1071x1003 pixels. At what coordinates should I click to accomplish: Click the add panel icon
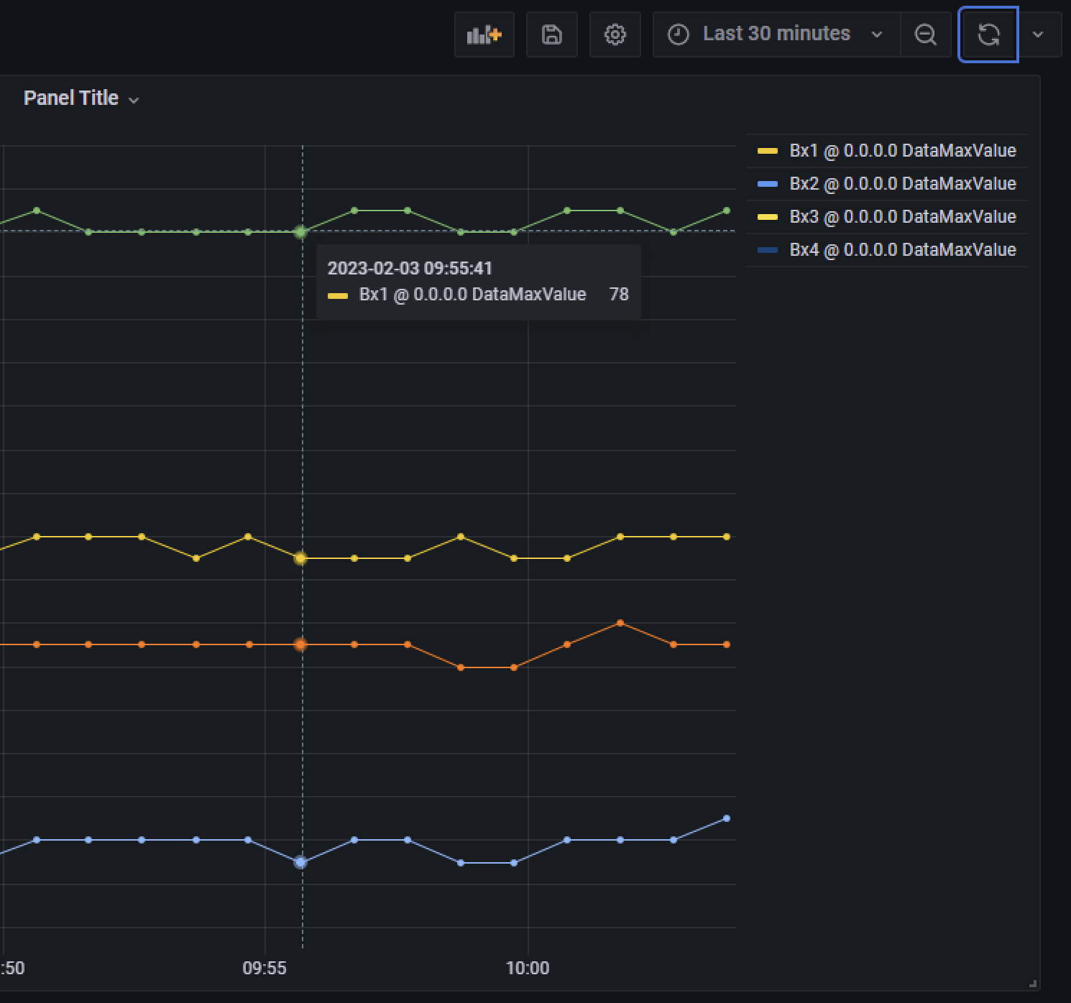(484, 34)
